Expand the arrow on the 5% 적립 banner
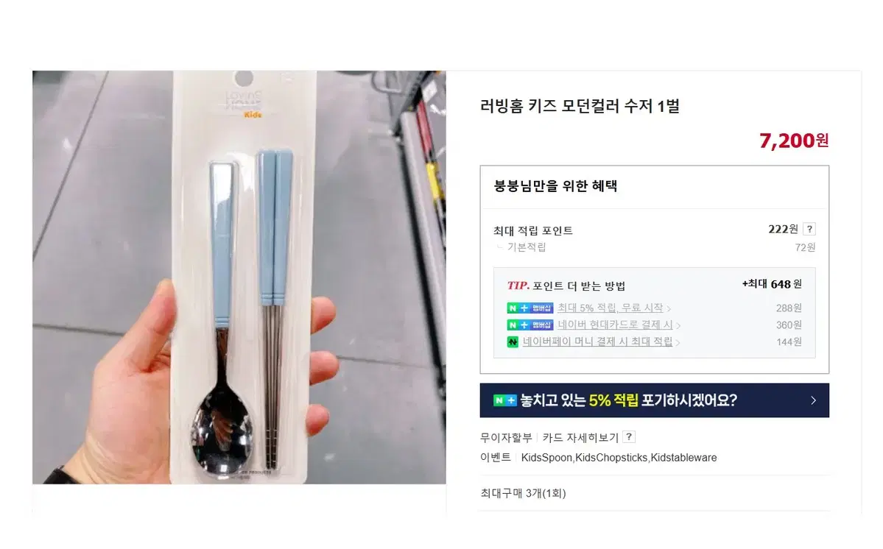 click(813, 400)
